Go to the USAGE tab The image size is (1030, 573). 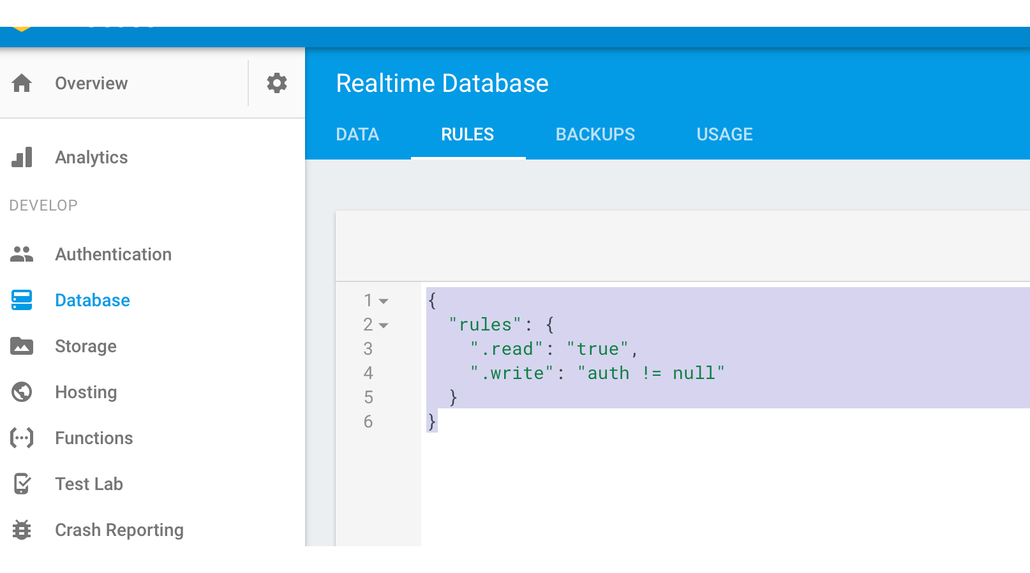pyautogui.click(x=725, y=134)
